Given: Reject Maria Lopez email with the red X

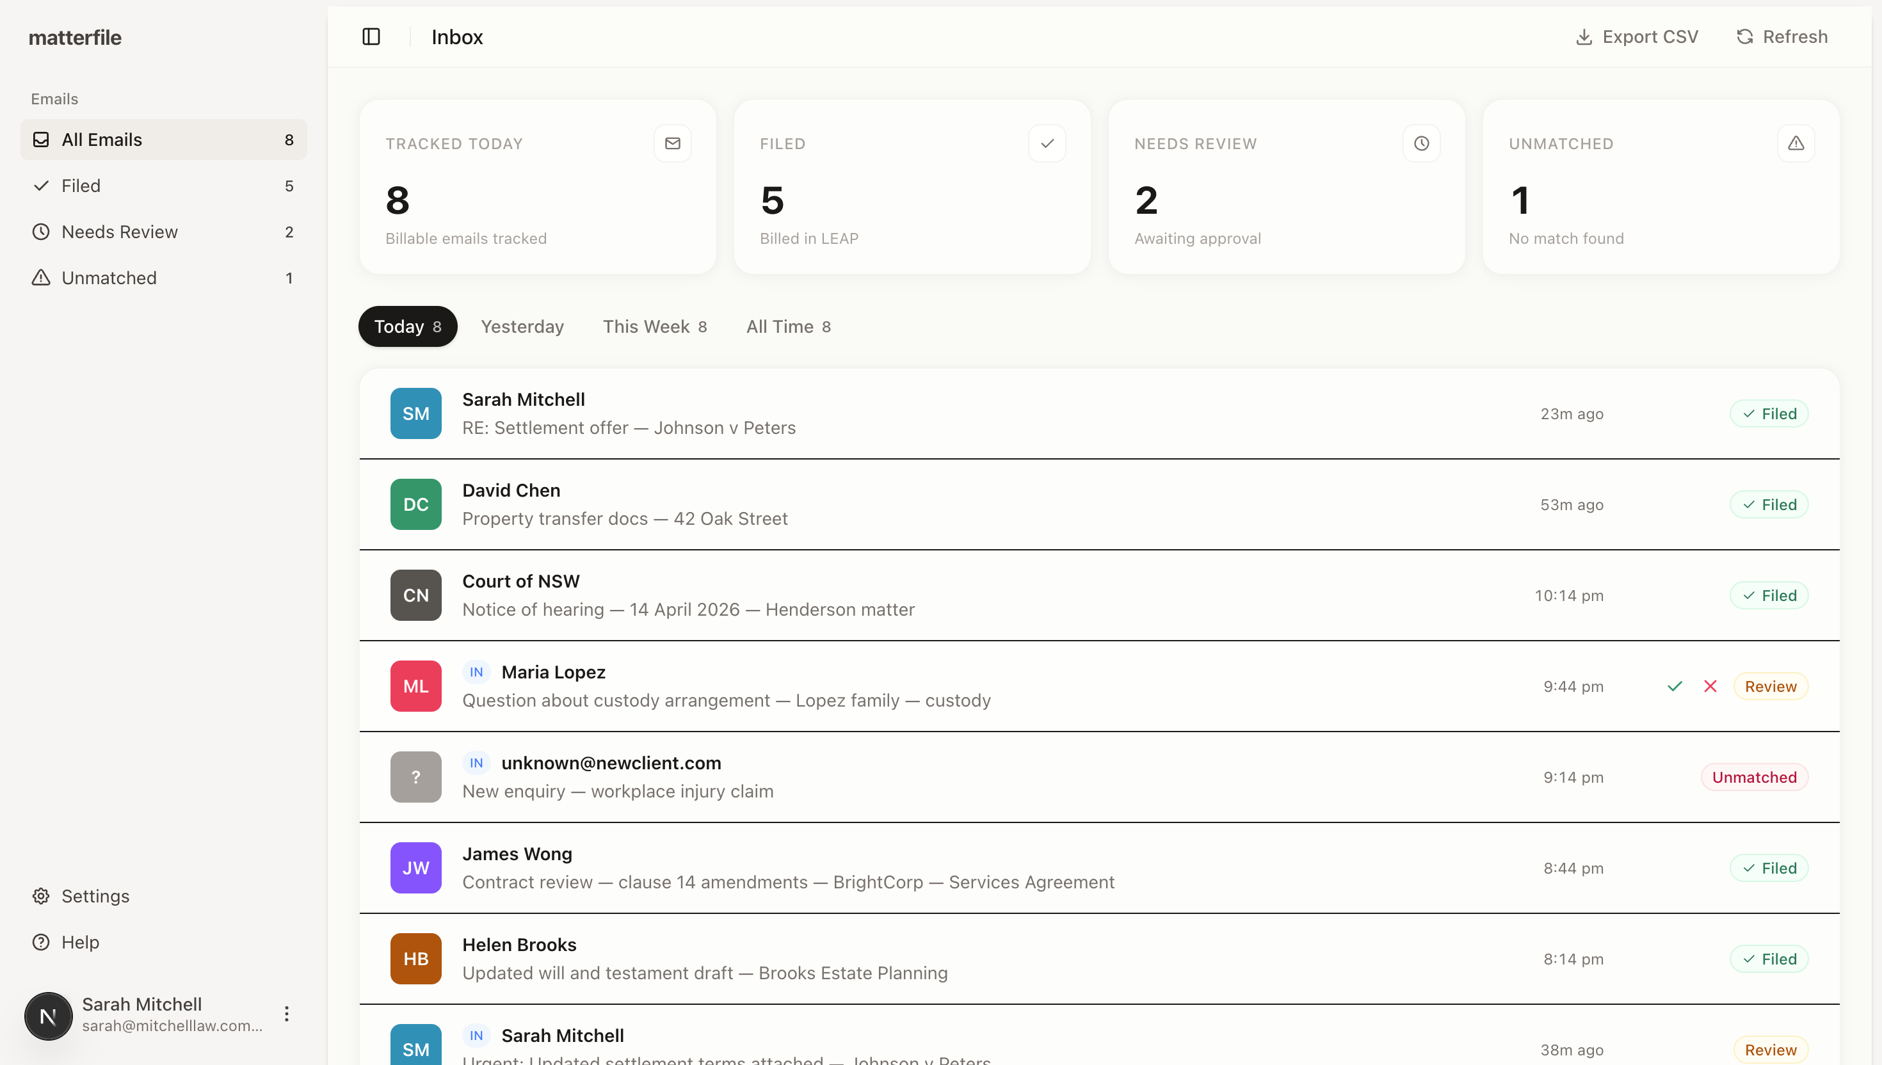Looking at the screenshot, I should (x=1711, y=686).
